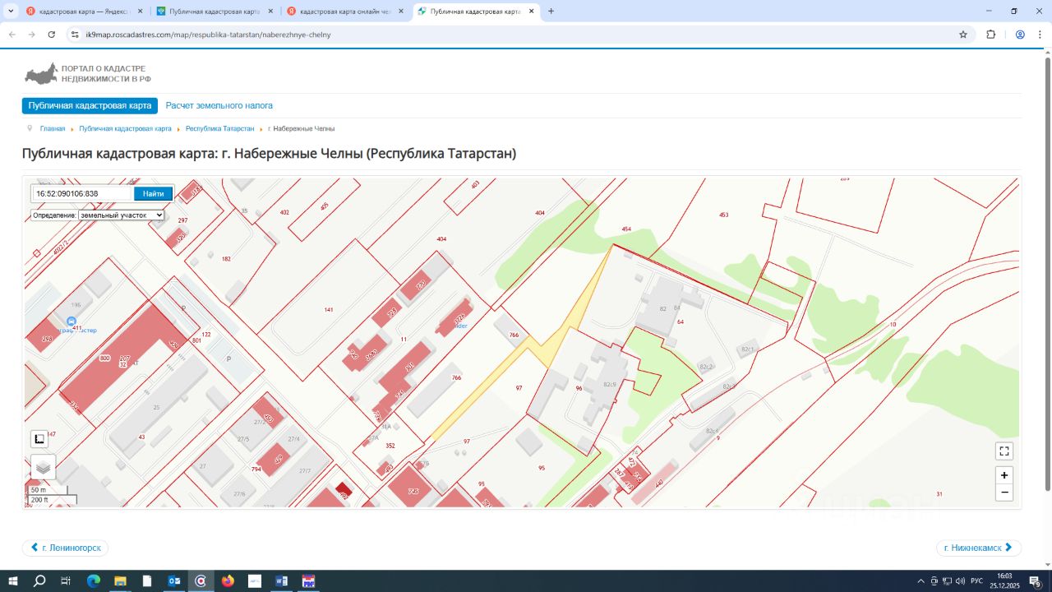This screenshot has height=592, width=1052.
Task: Reload the page with the refresh icon
Action: [52, 35]
